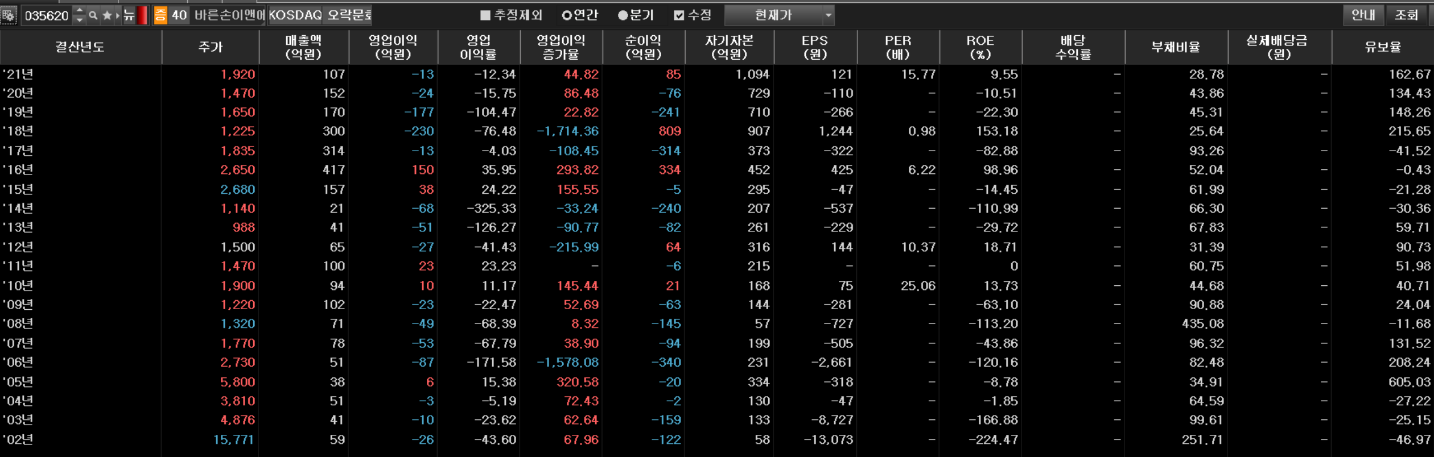Click the 영업이익(억원) column header
This screenshot has height=457, width=1434.
(x=393, y=47)
